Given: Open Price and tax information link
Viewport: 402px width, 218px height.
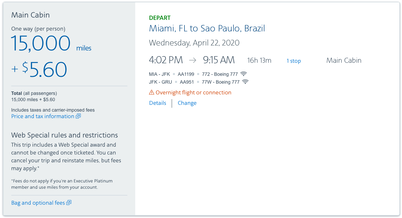Looking at the screenshot, I should [43, 116].
